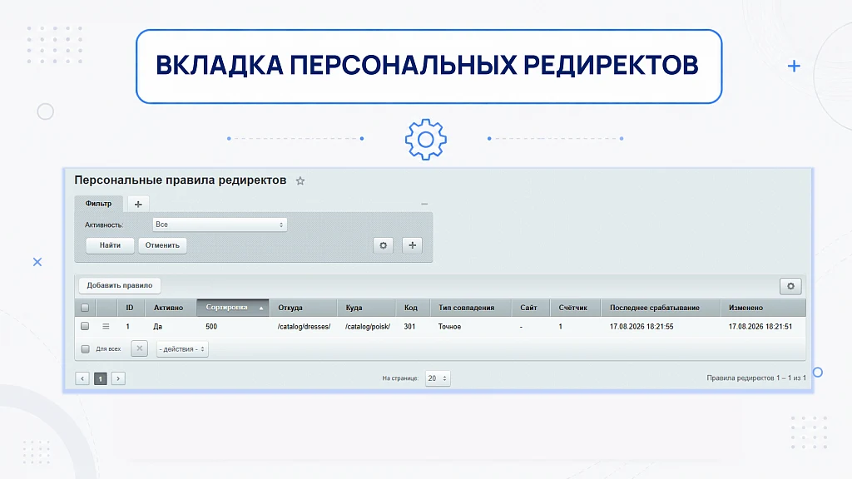This screenshot has height=479, width=852.
Task: Open the Фильтр tab
Action: (98, 204)
